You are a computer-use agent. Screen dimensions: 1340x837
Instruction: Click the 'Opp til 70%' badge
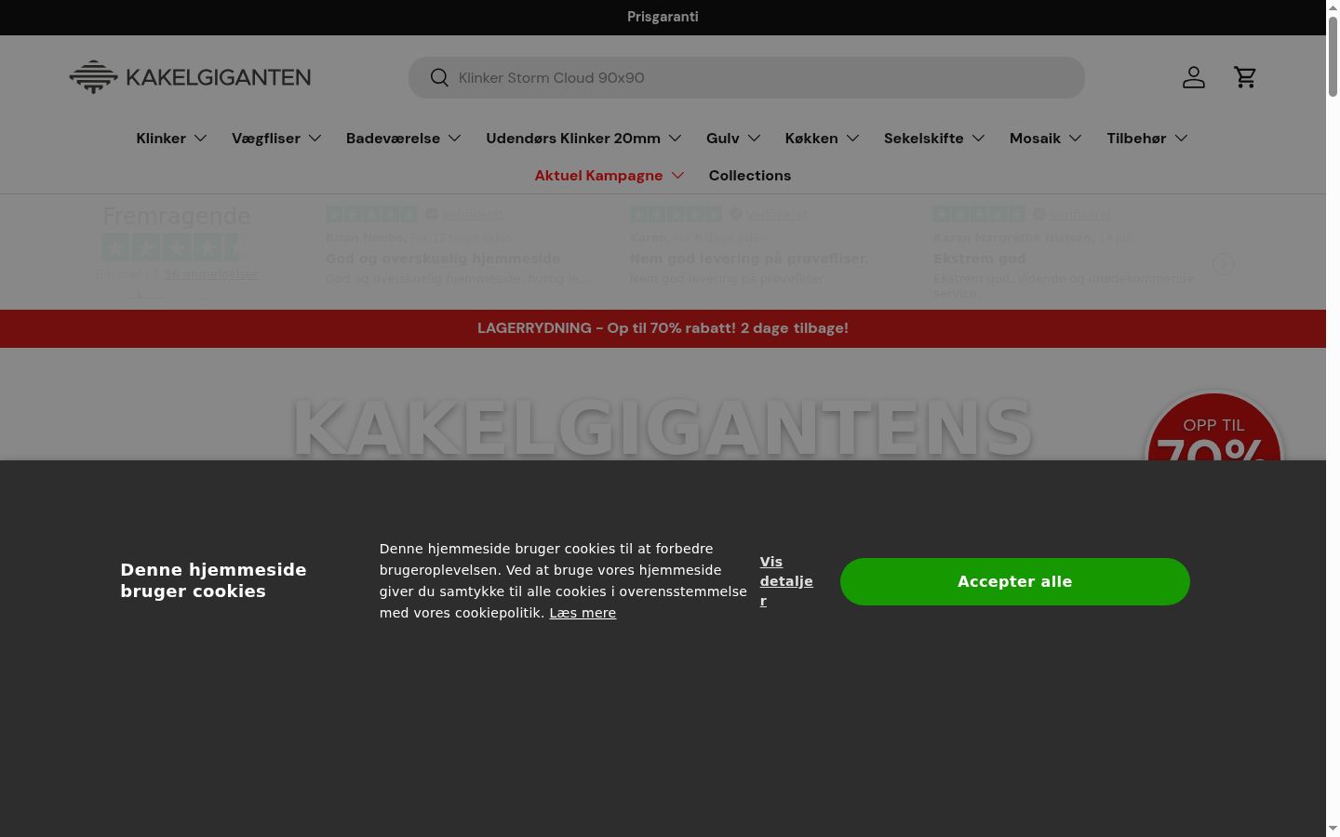point(1214,428)
